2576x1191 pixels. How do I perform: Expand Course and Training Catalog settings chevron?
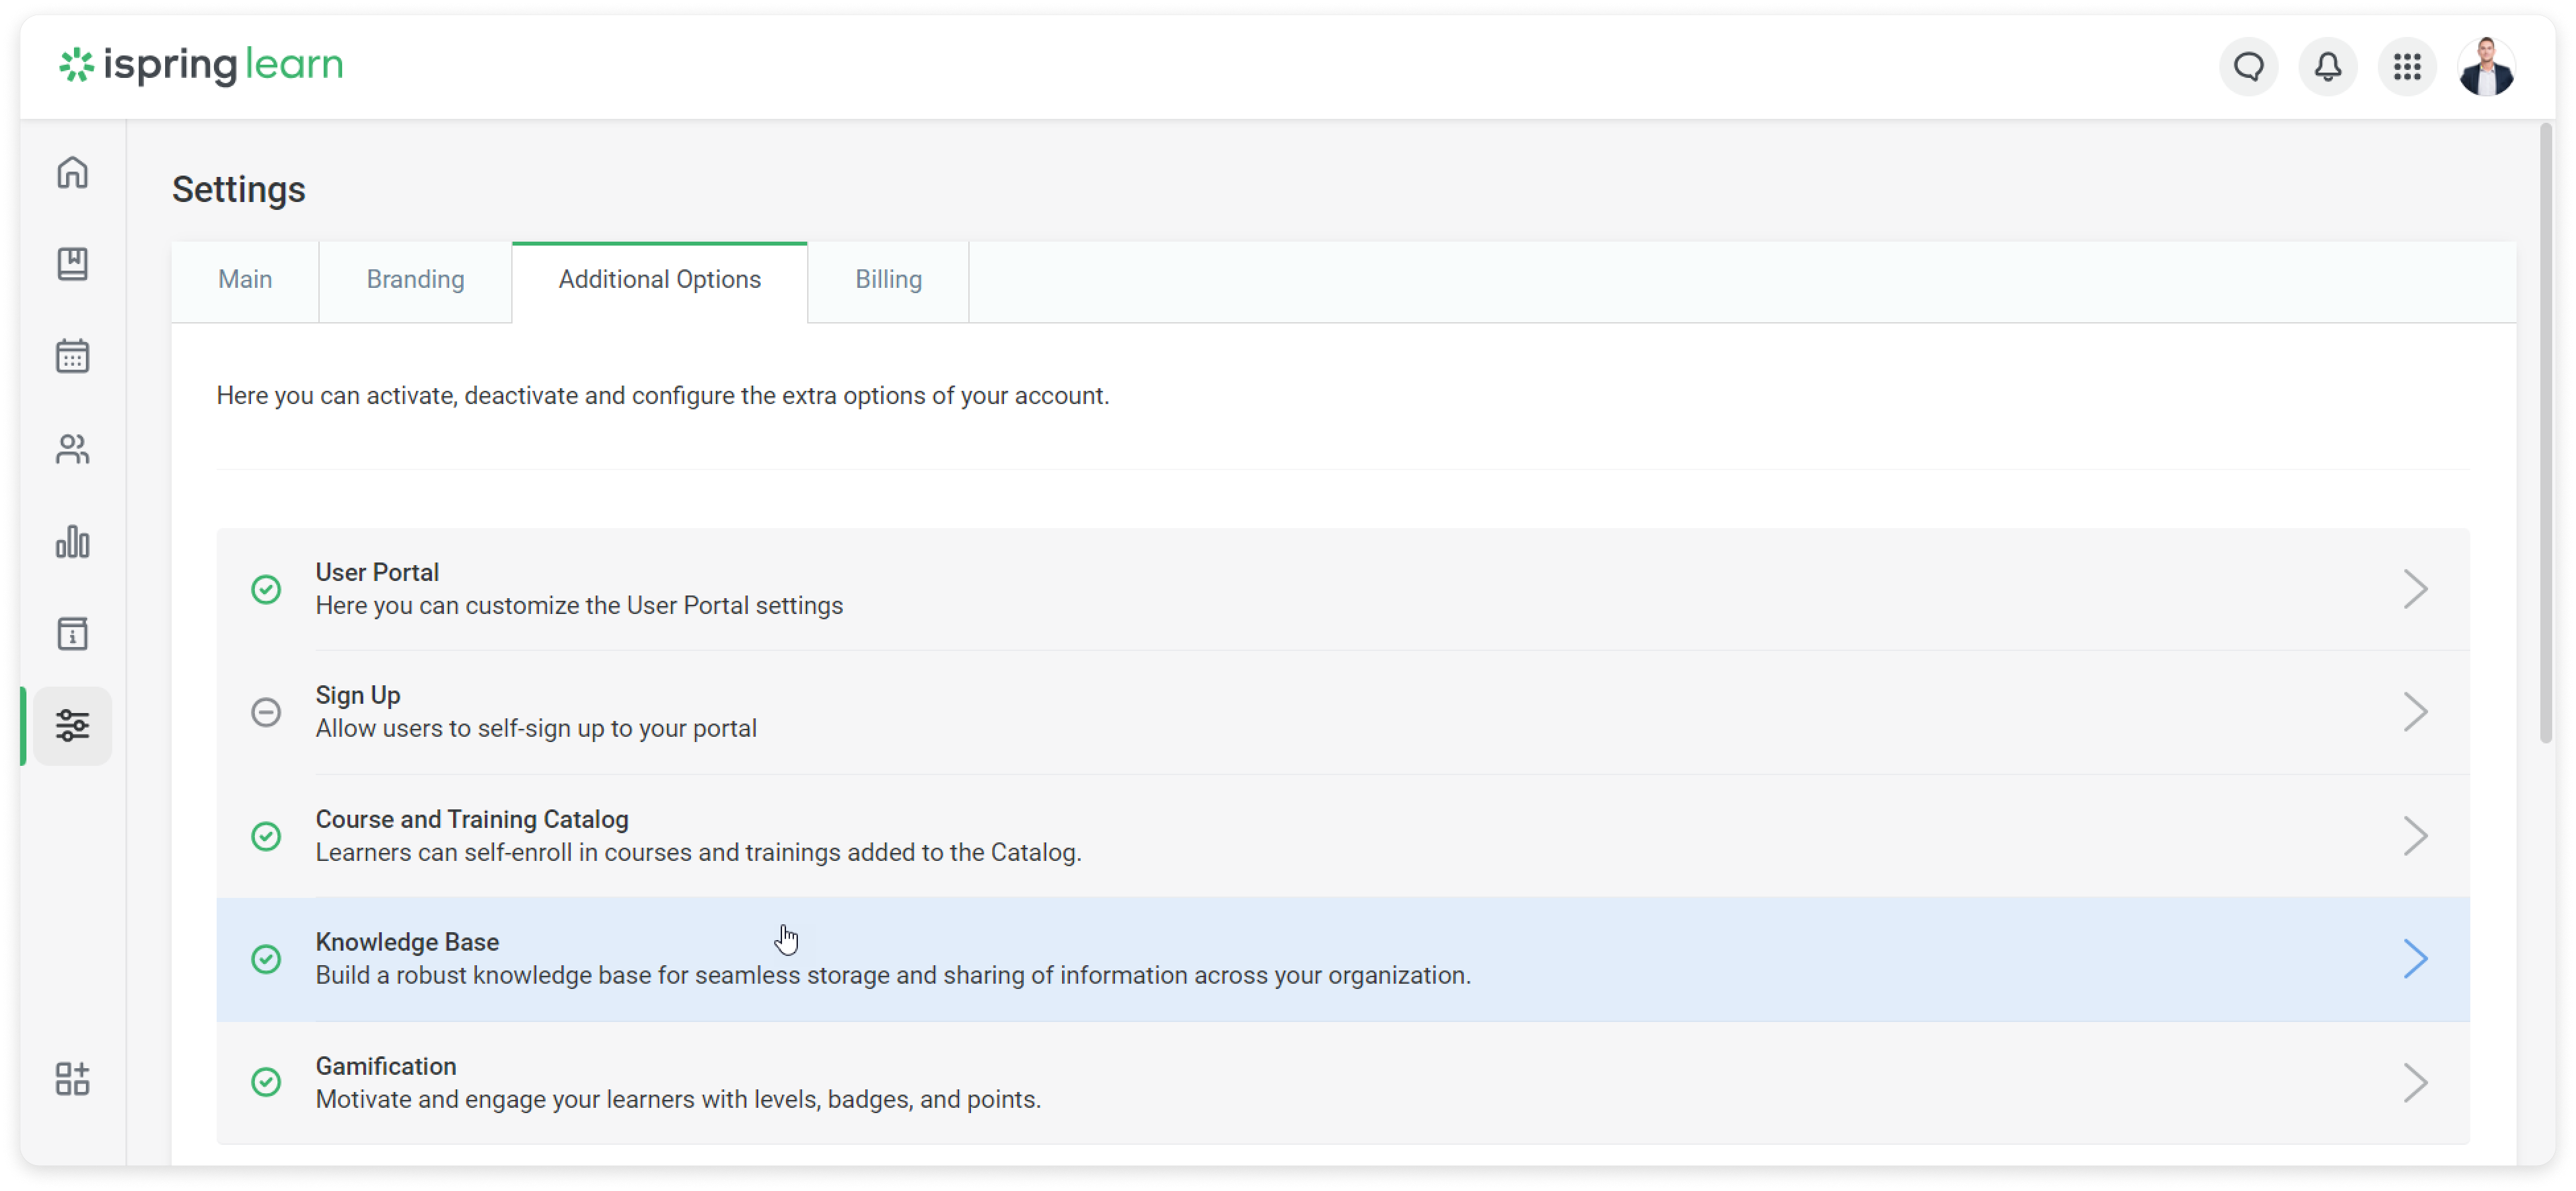(x=2417, y=835)
